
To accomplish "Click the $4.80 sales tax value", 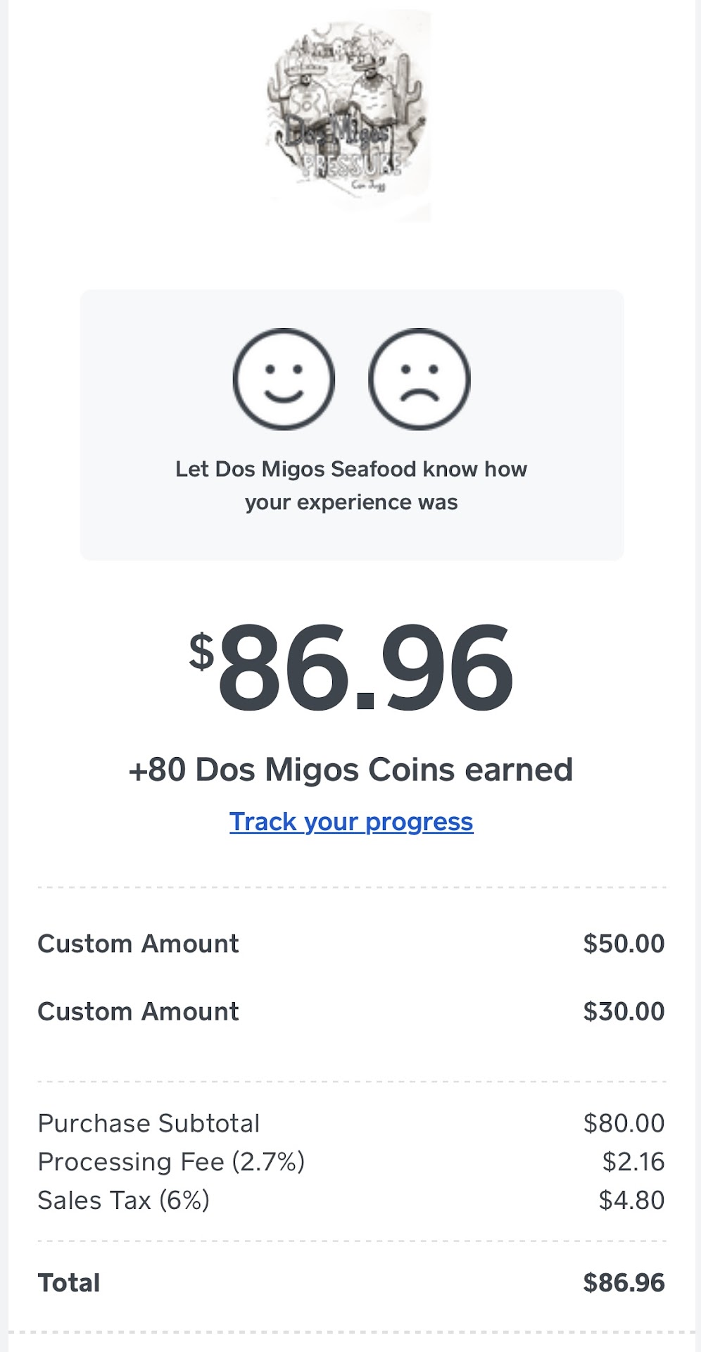I will (631, 1201).
